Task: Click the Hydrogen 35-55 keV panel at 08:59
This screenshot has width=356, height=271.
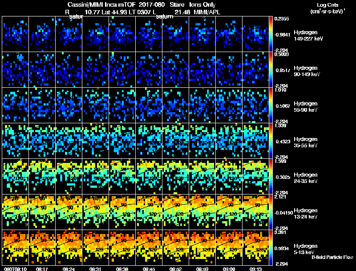Action: pos(202,141)
